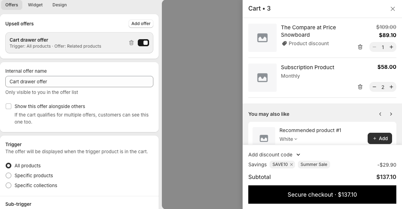The width and height of the screenshot is (402, 209).
Task: Close the cart drawer
Action: [392, 9]
